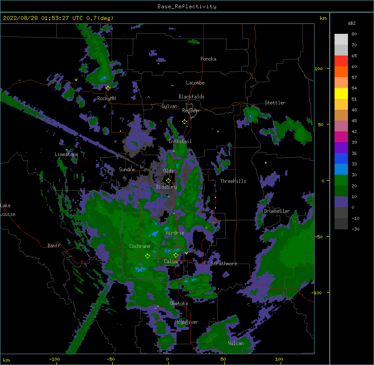Click the timestamp 2022/08/28 01:53:27 UTC
374x365 pixels.
[x=43, y=18]
